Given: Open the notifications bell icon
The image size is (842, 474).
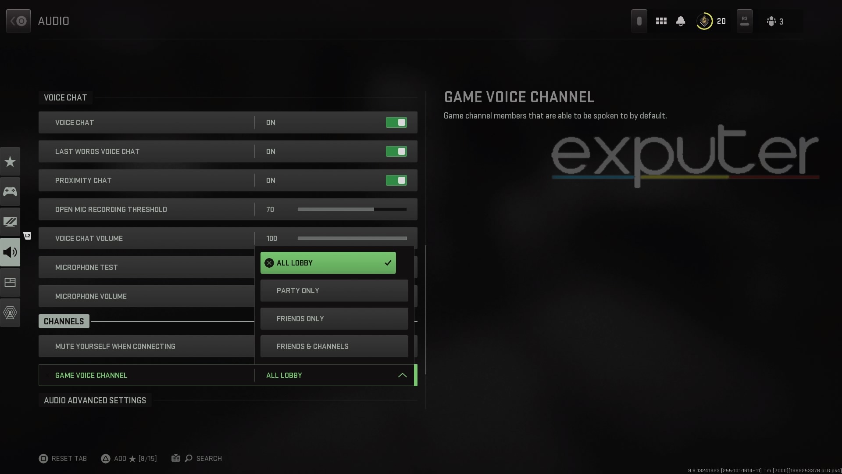Looking at the screenshot, I should coord(681,21).
